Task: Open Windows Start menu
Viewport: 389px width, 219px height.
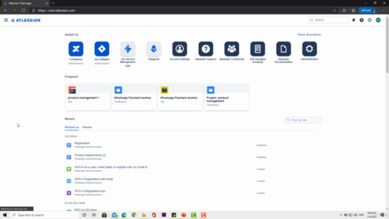Action: click(x=5, y=215)
